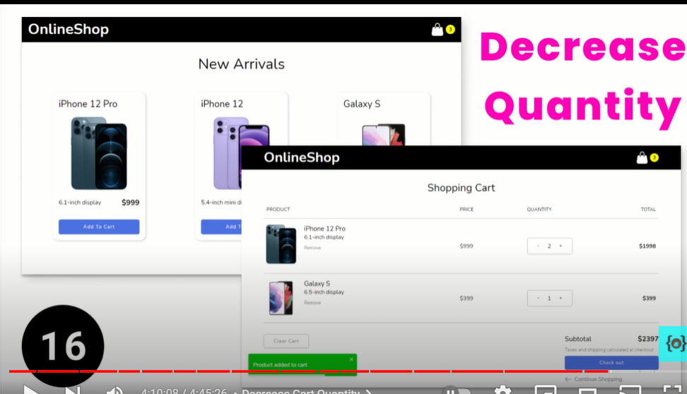Follow the Continue Shopping link

point(594,379)
